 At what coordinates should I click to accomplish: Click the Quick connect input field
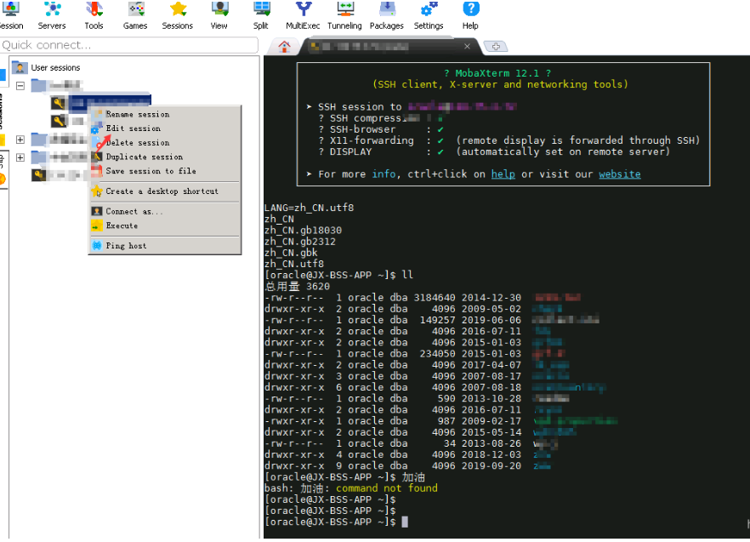(x=128, y=45)
